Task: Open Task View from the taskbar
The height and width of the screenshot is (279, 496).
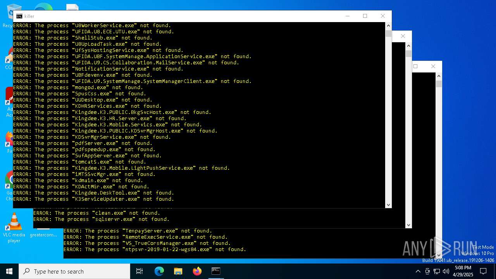Action: pyautogui.click(x=139, y=271)
